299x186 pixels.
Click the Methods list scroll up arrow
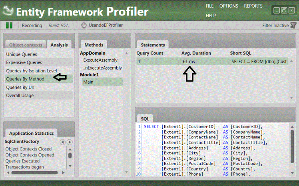[126, 54]
